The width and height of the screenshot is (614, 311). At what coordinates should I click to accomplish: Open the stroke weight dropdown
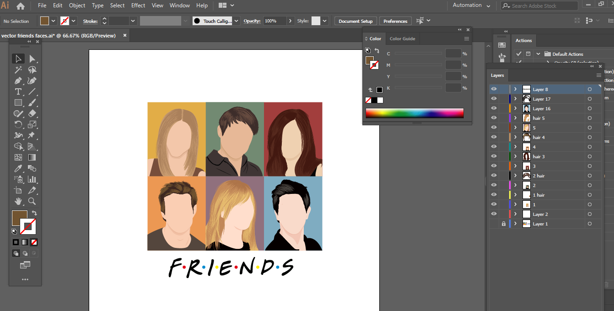133,21
